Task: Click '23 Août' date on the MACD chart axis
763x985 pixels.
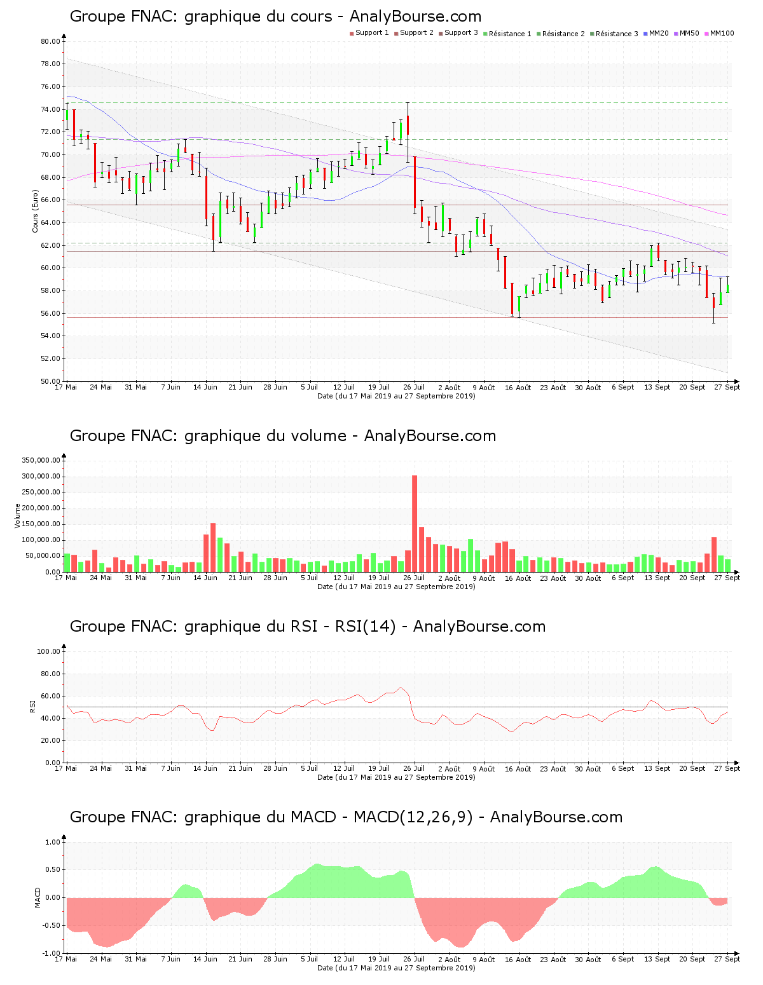Action: click(x=553, y=960)
